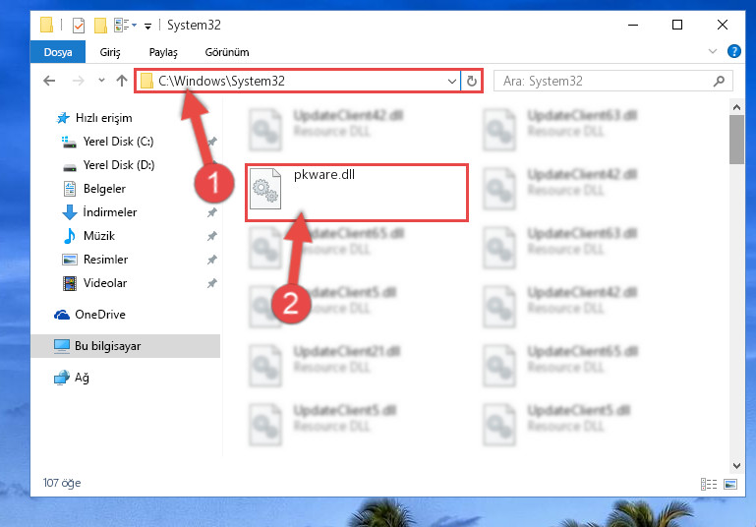Image resolution: width=756 pixels, height=527 pixels.
Task: Select Ağ in navigation pane
Action: 82,378
